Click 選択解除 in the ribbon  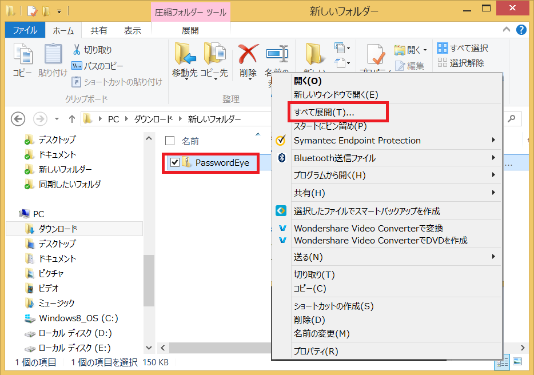pyautogui.click(x=461, y=63)
